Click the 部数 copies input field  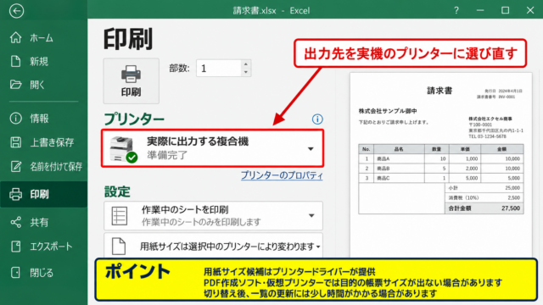(x=219, y=68)
